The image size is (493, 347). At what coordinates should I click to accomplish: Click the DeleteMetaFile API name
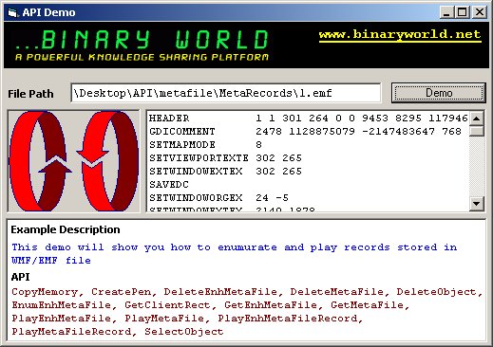tap(336, 292)
